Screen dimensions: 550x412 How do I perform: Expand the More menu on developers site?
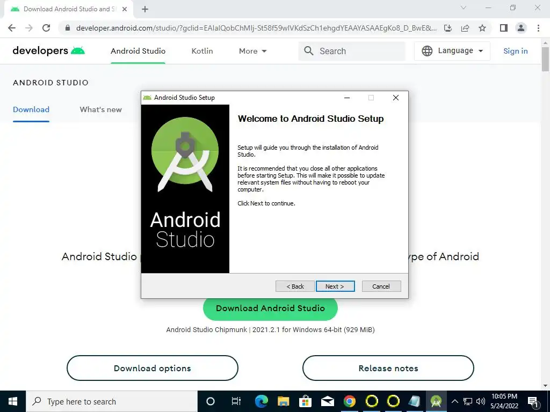tap(252, 51)
